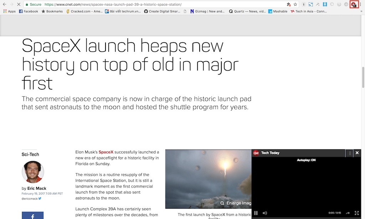Go back with the browser back arrow
Image resolution: width=365 pixels, height=219 pixels.
(4, 4)
